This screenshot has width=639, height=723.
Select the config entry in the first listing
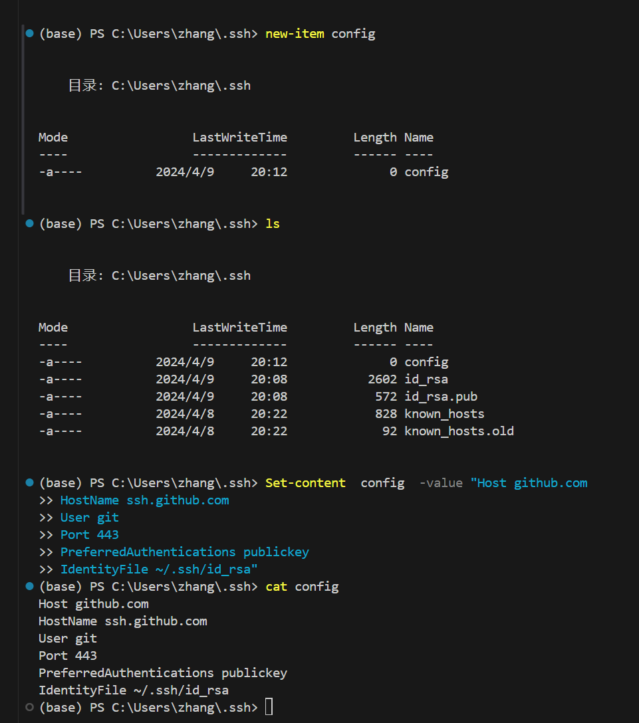pos(426,171)
